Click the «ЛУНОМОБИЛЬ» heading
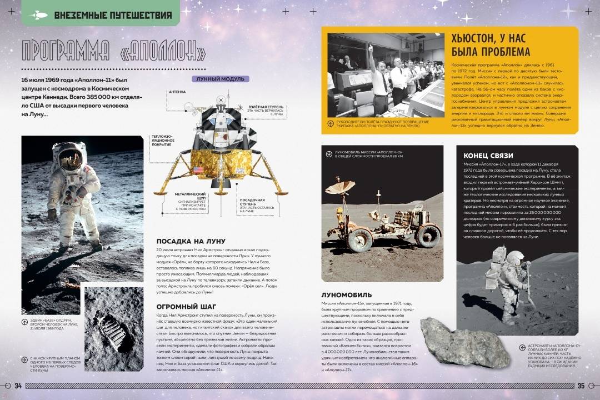The width and height of the screenshot is (600, 400). [347, 295]
